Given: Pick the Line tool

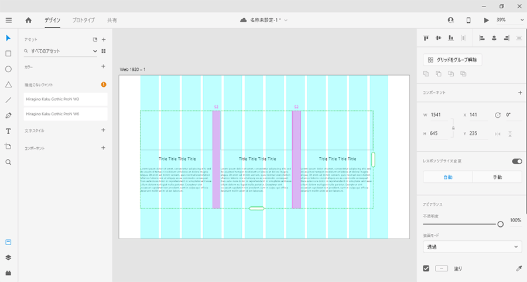Looking at the screenshot, I should (x=8, y=100).
